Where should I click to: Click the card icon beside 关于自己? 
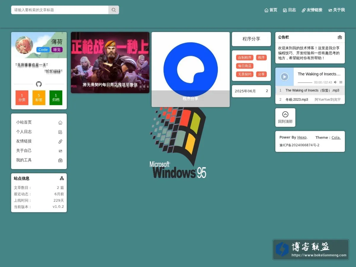(x=60, y=151)
